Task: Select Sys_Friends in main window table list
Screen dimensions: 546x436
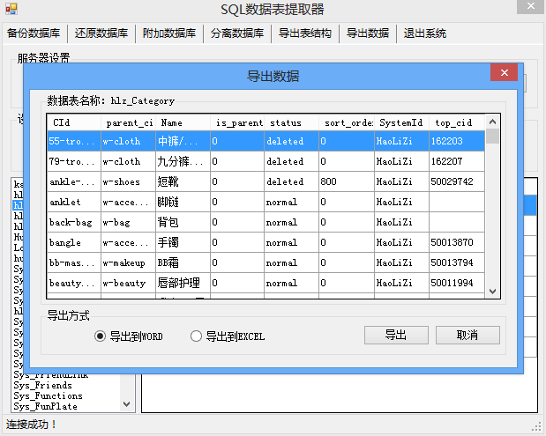Action: pos(43,385)
